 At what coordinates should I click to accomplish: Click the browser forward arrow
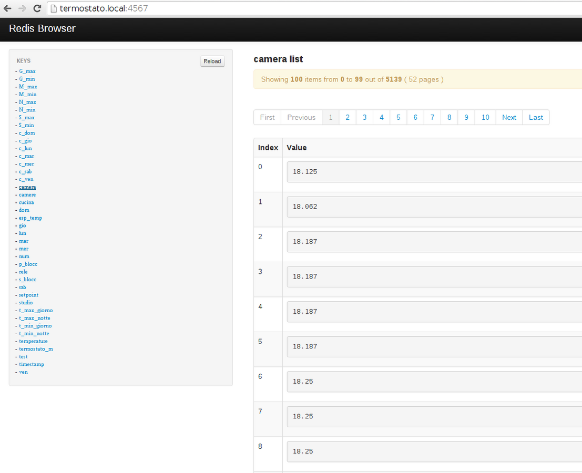(22, 8)
